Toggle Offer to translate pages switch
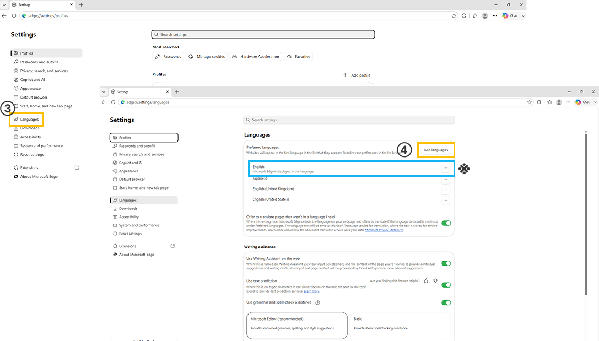 click(446, 223)
